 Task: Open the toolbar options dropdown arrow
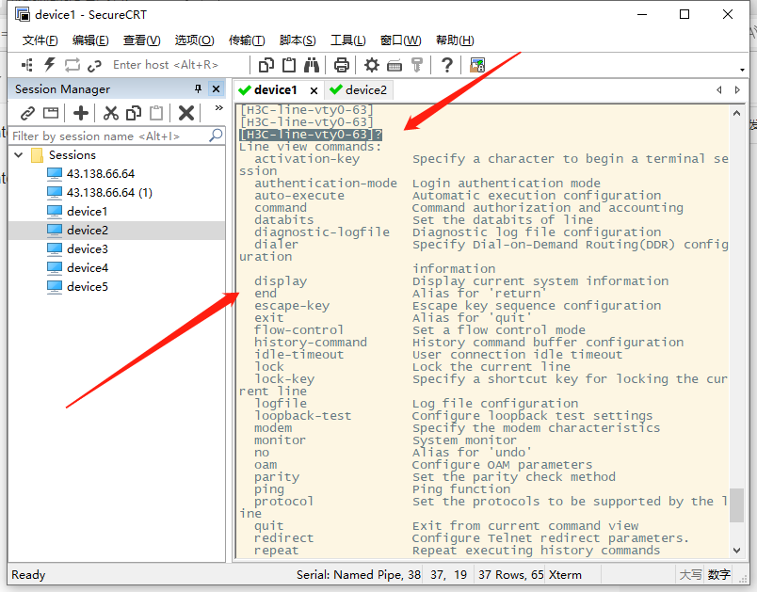click(742, 70)
